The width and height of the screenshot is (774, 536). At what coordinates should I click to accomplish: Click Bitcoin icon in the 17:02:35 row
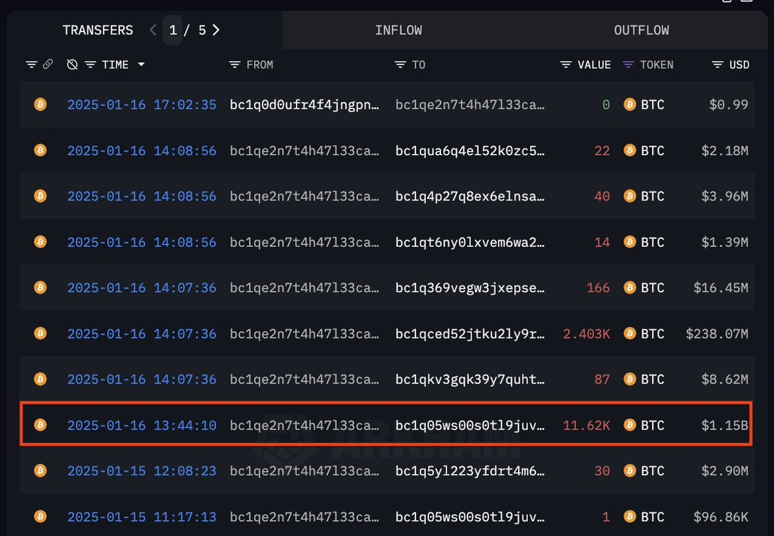tap(41, 104)
